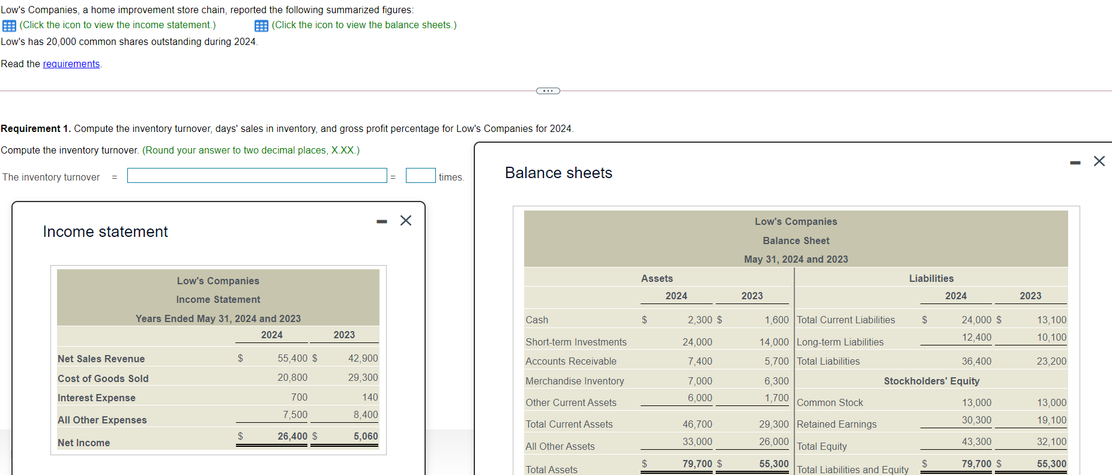
Task: Close the Balance sheets popup
Action: [x=1099, y=161]
